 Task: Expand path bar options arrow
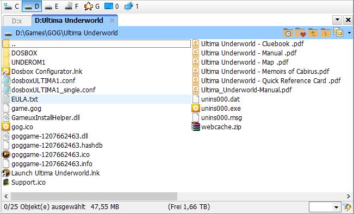pyautogui.click(x=349, y=33)
